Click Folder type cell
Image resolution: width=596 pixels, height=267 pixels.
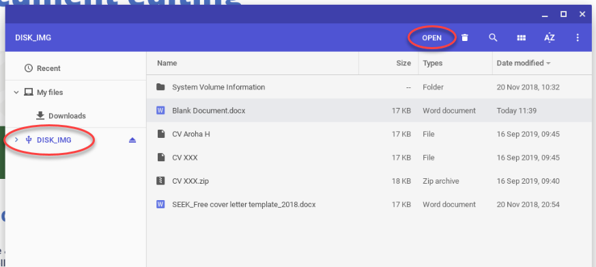(x=433, y=87)
